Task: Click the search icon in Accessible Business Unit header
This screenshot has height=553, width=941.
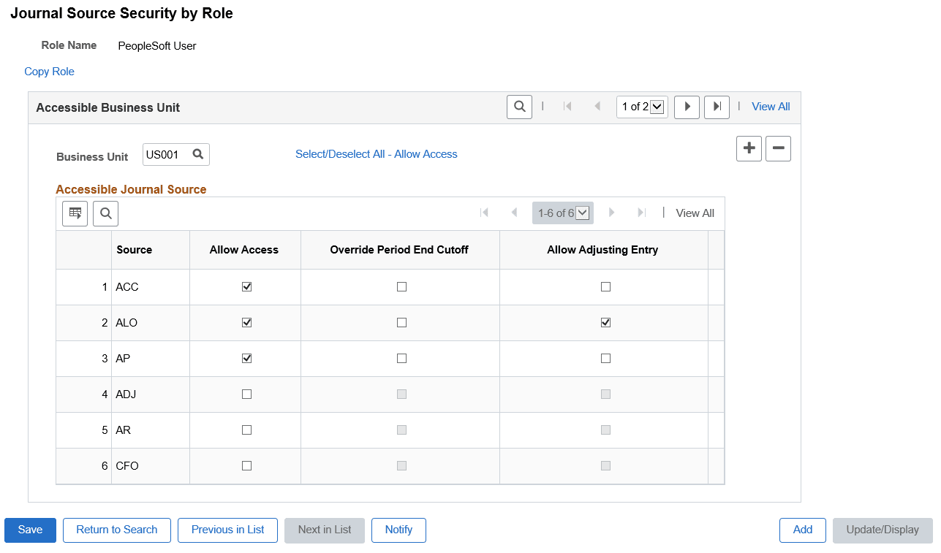Action: click(519, 107)
